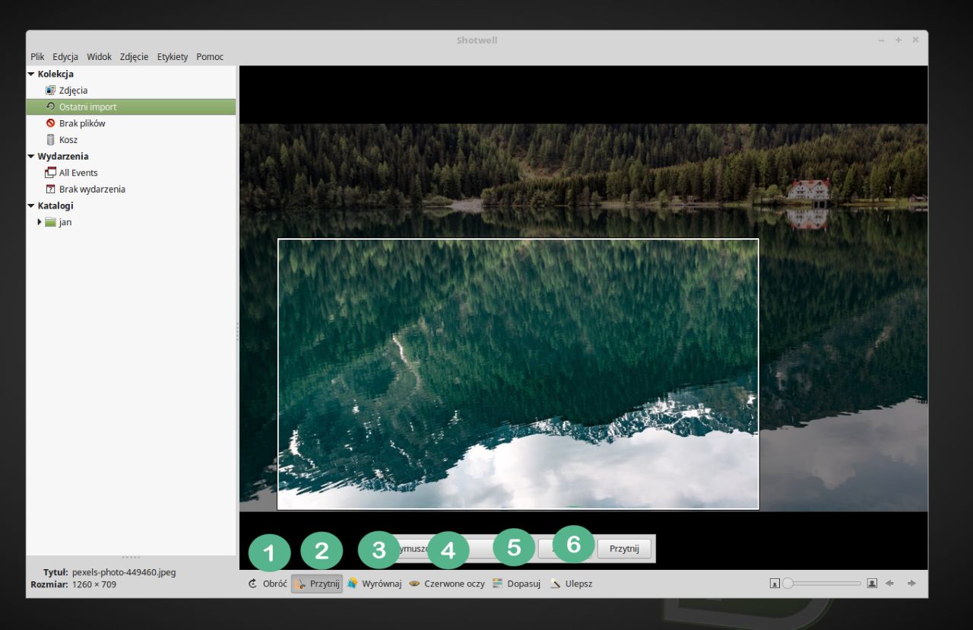Click the zoom-in icon beside slider
973x630 pixels.
tap(872, 584)
